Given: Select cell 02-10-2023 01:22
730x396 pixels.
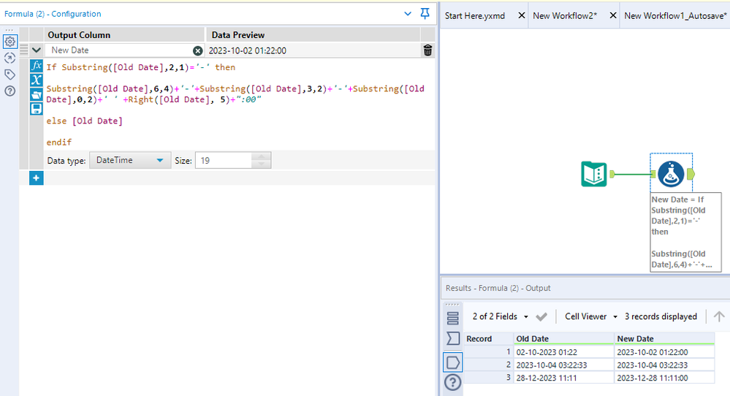Looking at the screenshot, I should pos(564,352).
